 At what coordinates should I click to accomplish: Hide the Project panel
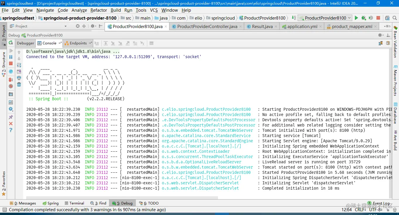pos(100,26)
